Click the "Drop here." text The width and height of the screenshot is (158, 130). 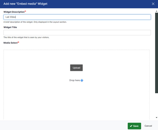click(x=75, y=80)
